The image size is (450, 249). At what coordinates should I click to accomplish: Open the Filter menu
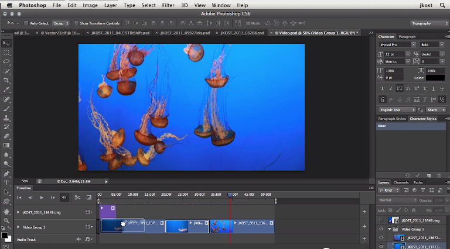pos(168,5)
